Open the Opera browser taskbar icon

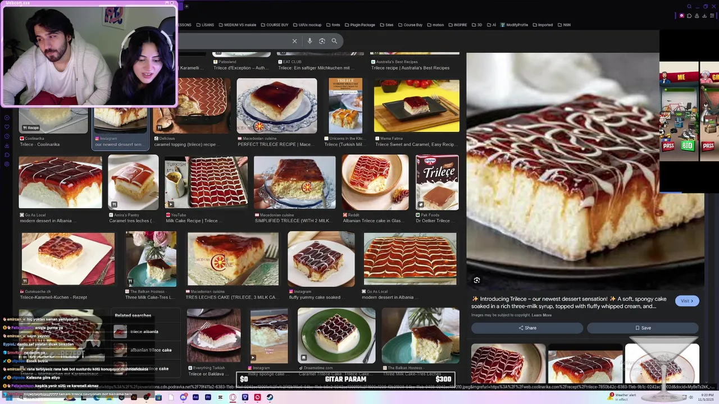233,397
